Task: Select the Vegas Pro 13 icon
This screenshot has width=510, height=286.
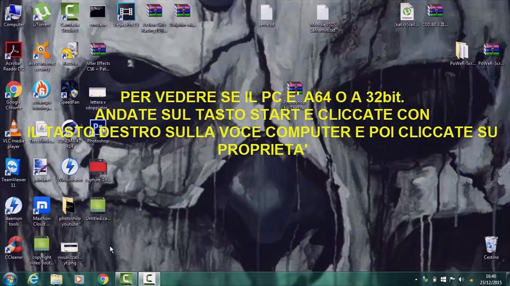Action: point(126,15)
